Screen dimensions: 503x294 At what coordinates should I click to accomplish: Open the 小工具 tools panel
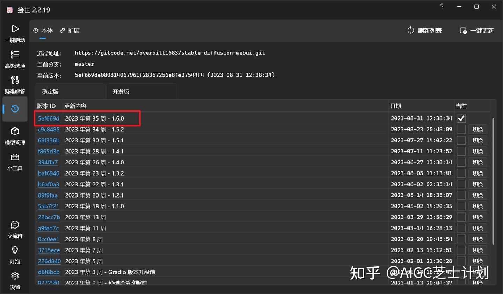[15, 162]
